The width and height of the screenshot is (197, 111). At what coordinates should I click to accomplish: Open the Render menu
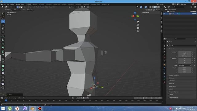point(12,4)
